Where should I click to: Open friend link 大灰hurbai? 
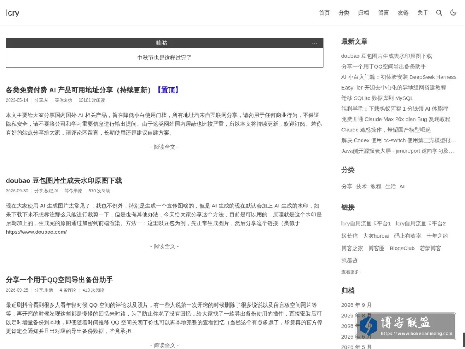376,236
